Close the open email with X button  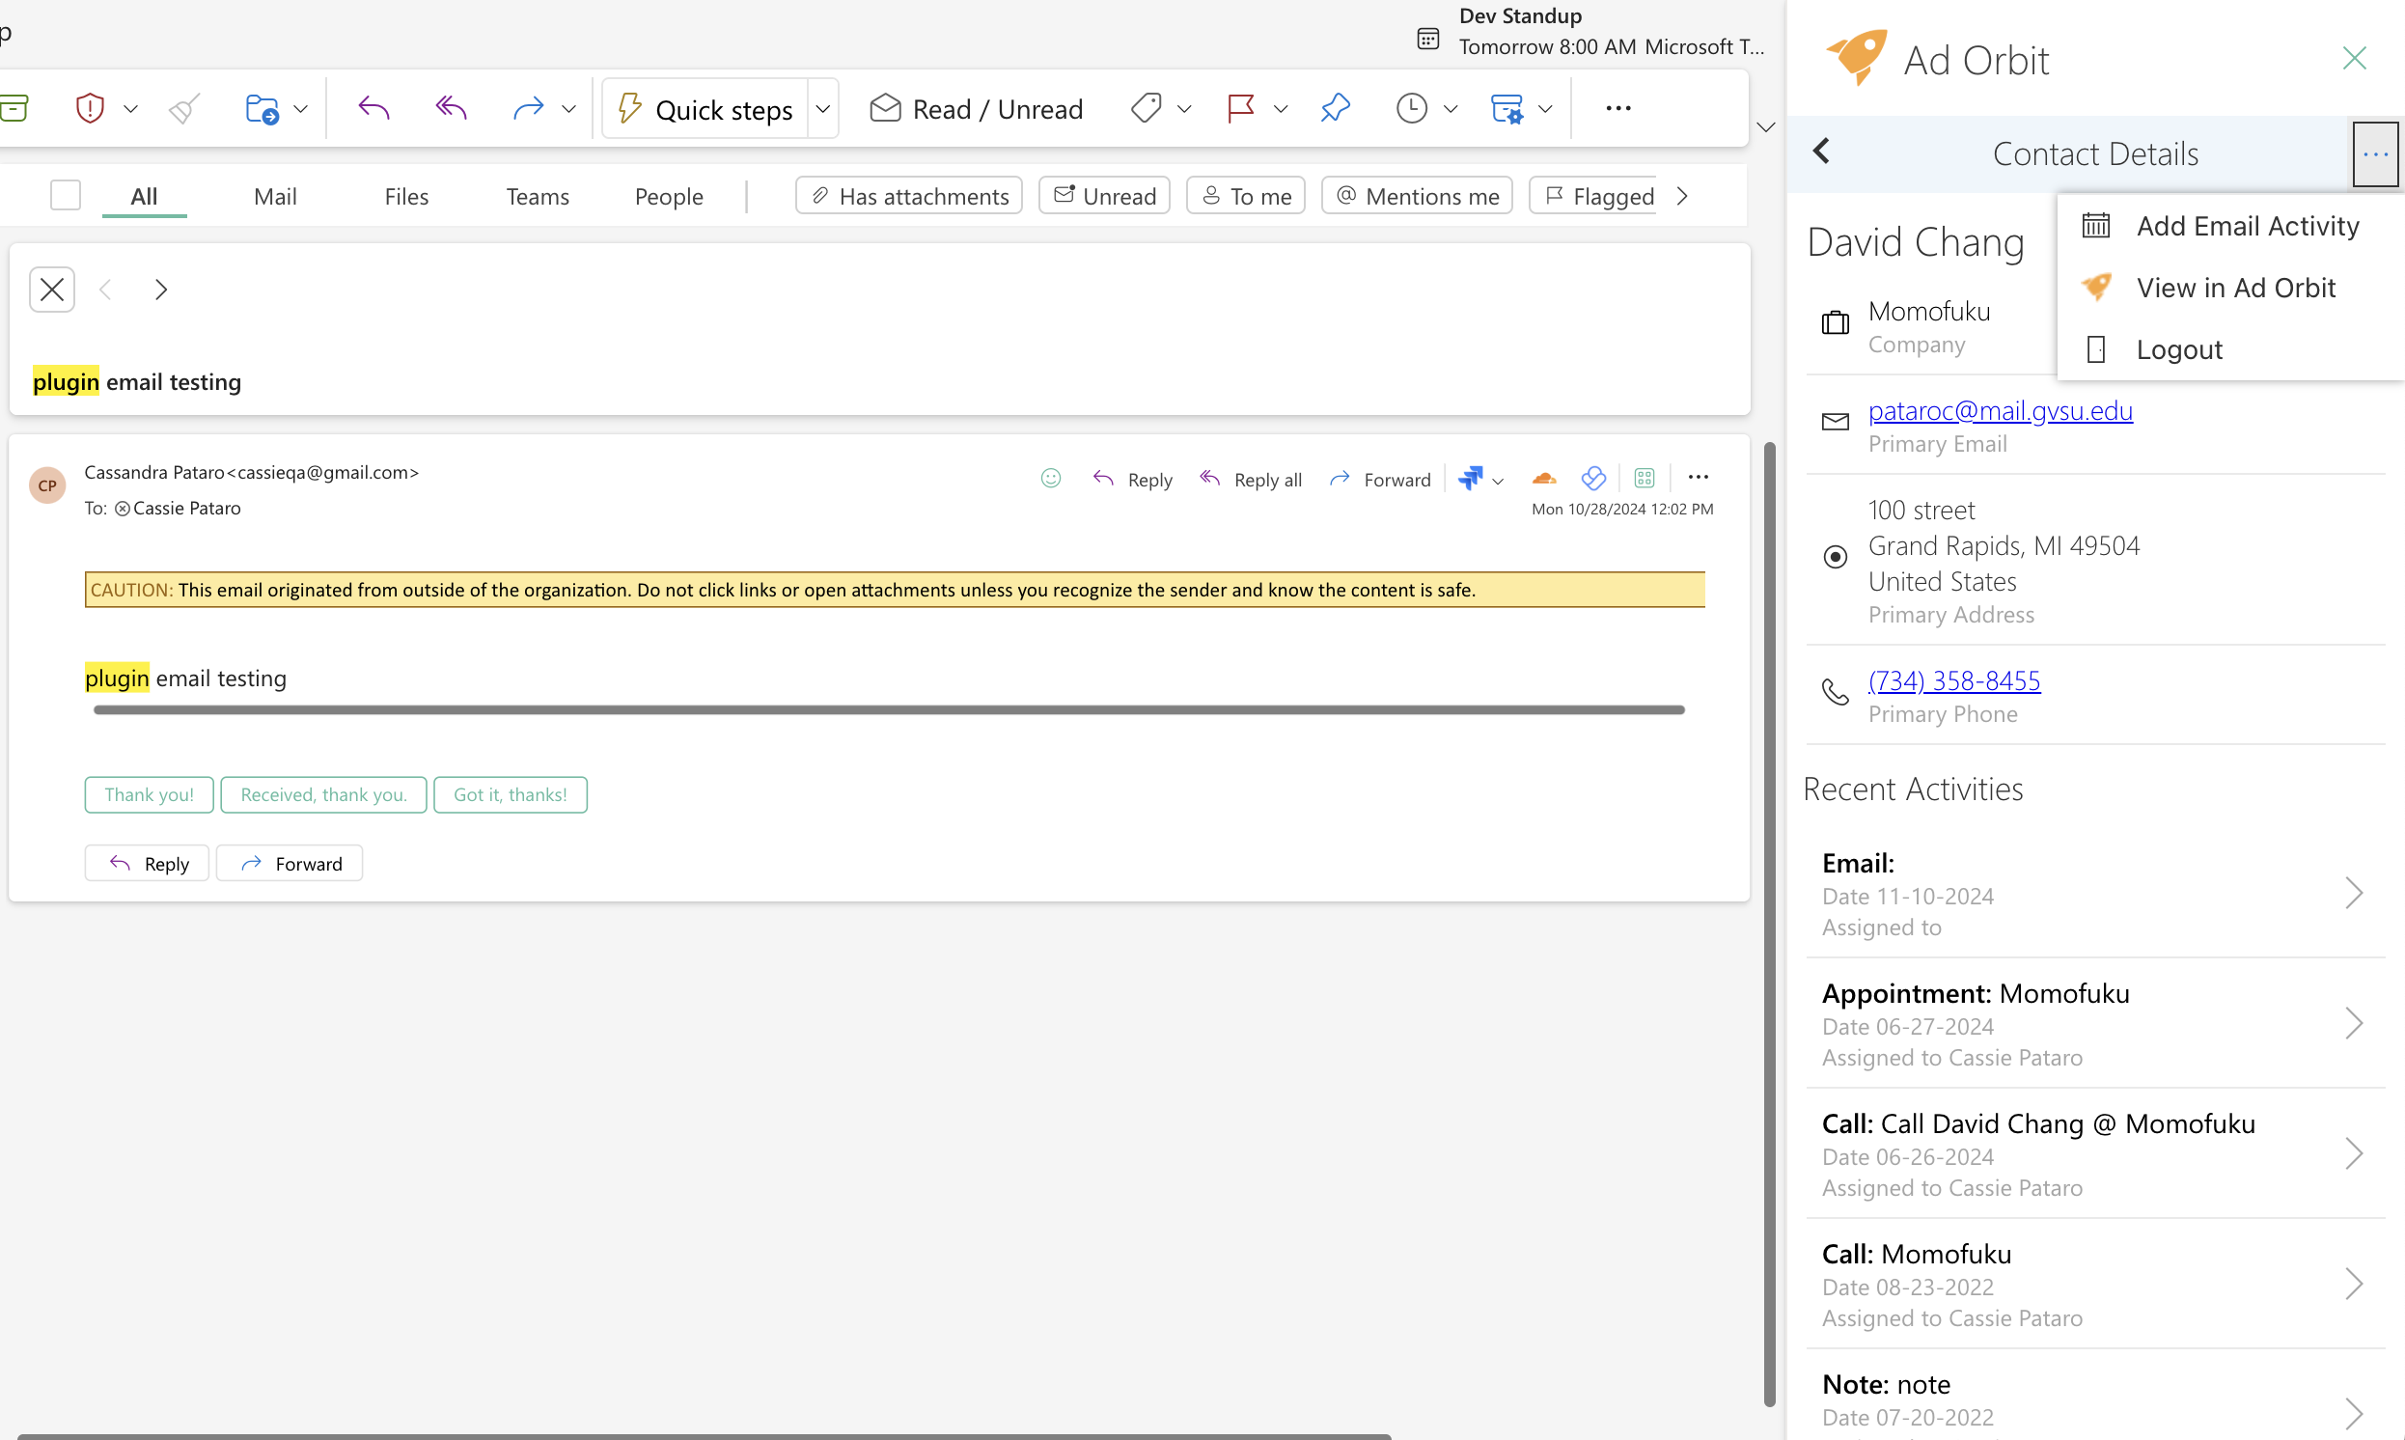[x=52, y=290]
